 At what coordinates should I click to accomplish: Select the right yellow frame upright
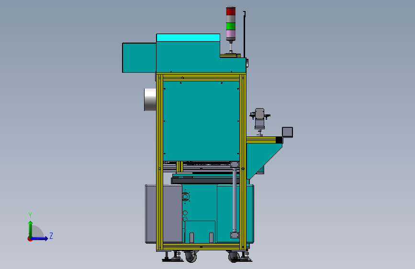tap(243, 162)
